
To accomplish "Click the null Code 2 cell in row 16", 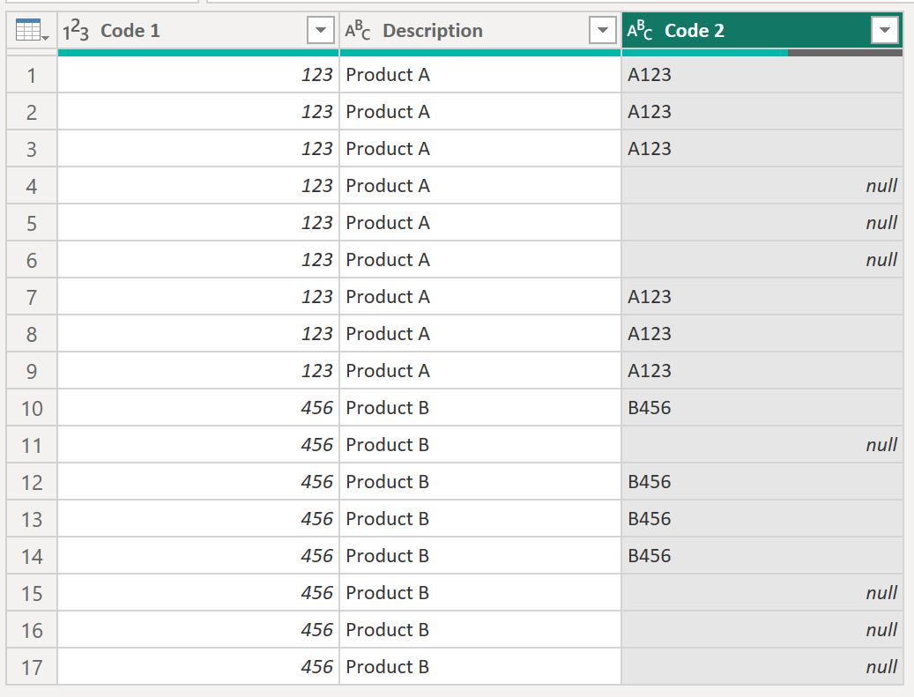I will 762,630.
